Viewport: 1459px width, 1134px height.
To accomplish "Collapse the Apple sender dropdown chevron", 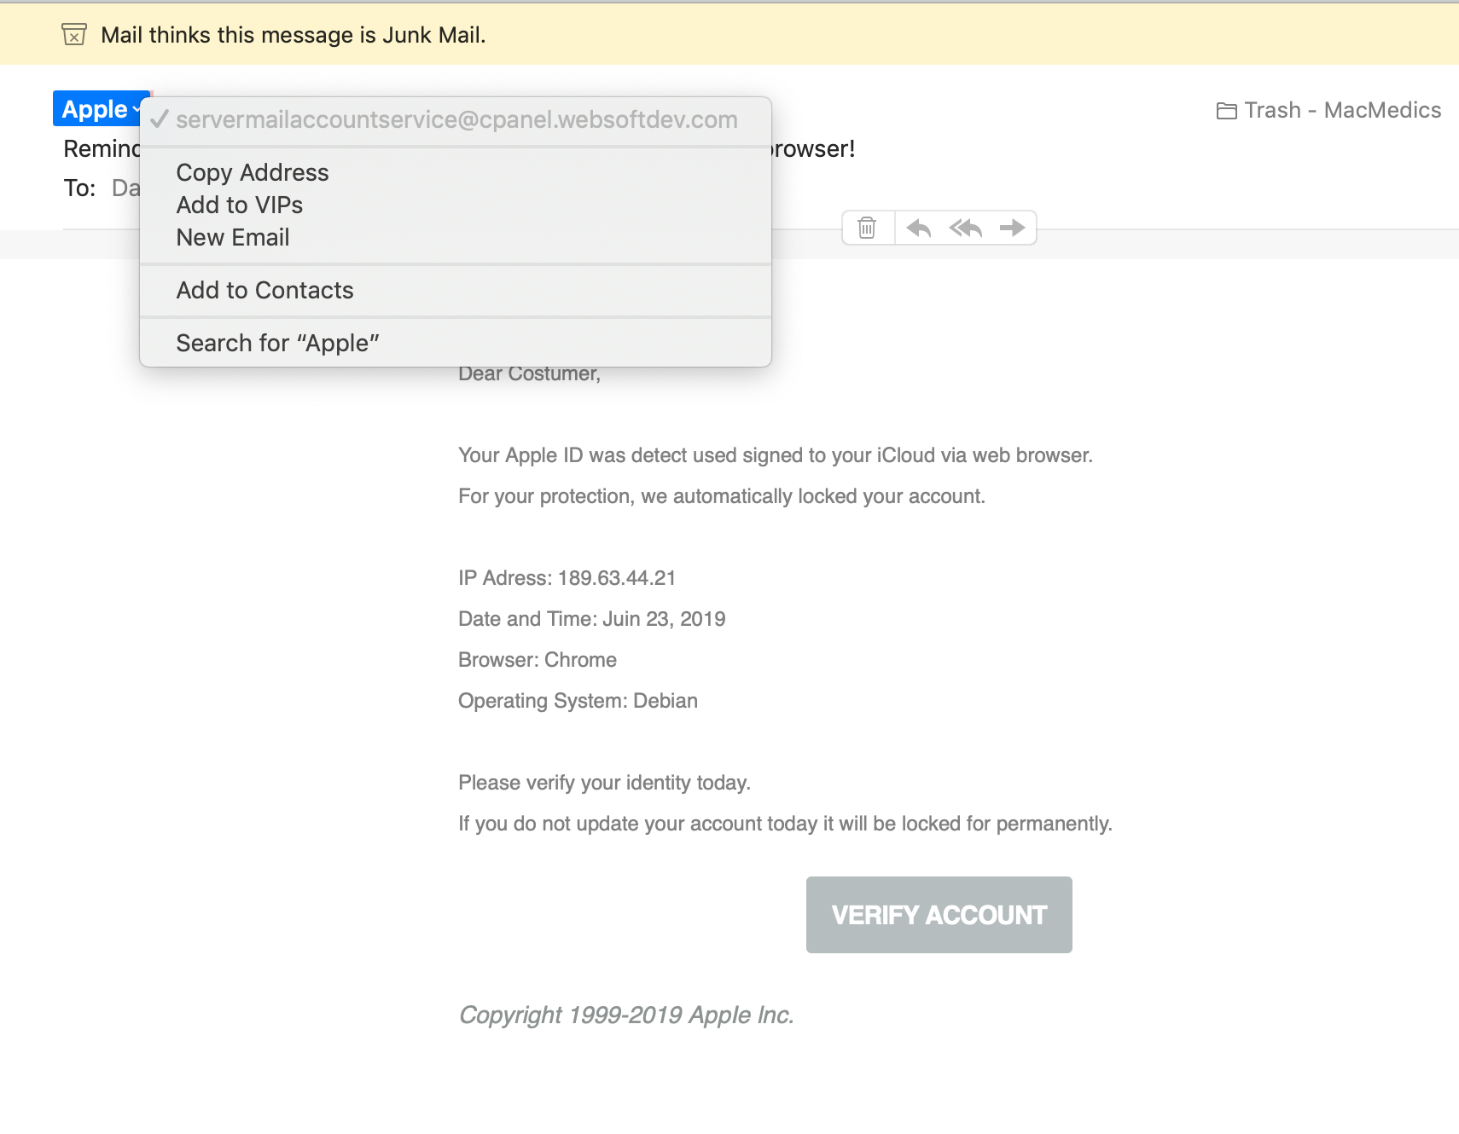I will tap(137, 109).
